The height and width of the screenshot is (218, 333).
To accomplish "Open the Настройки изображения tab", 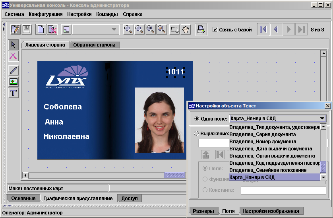I will (x=271, y=211).
